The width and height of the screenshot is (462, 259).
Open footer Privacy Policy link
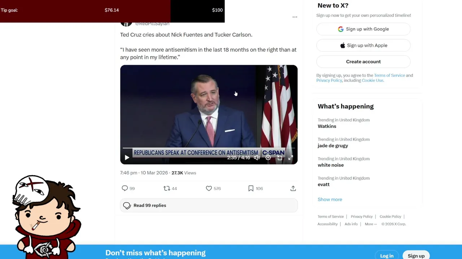coord(362,217)
